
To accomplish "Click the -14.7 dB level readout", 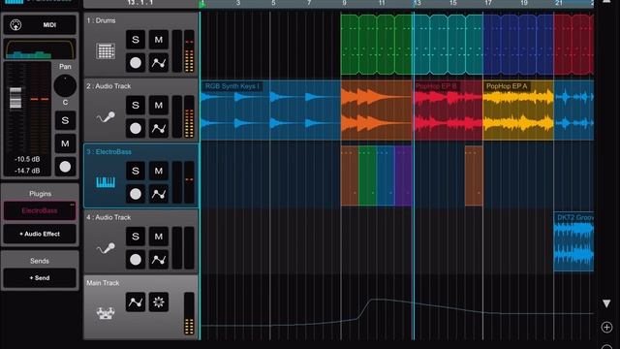I will [x=27, y=171].
